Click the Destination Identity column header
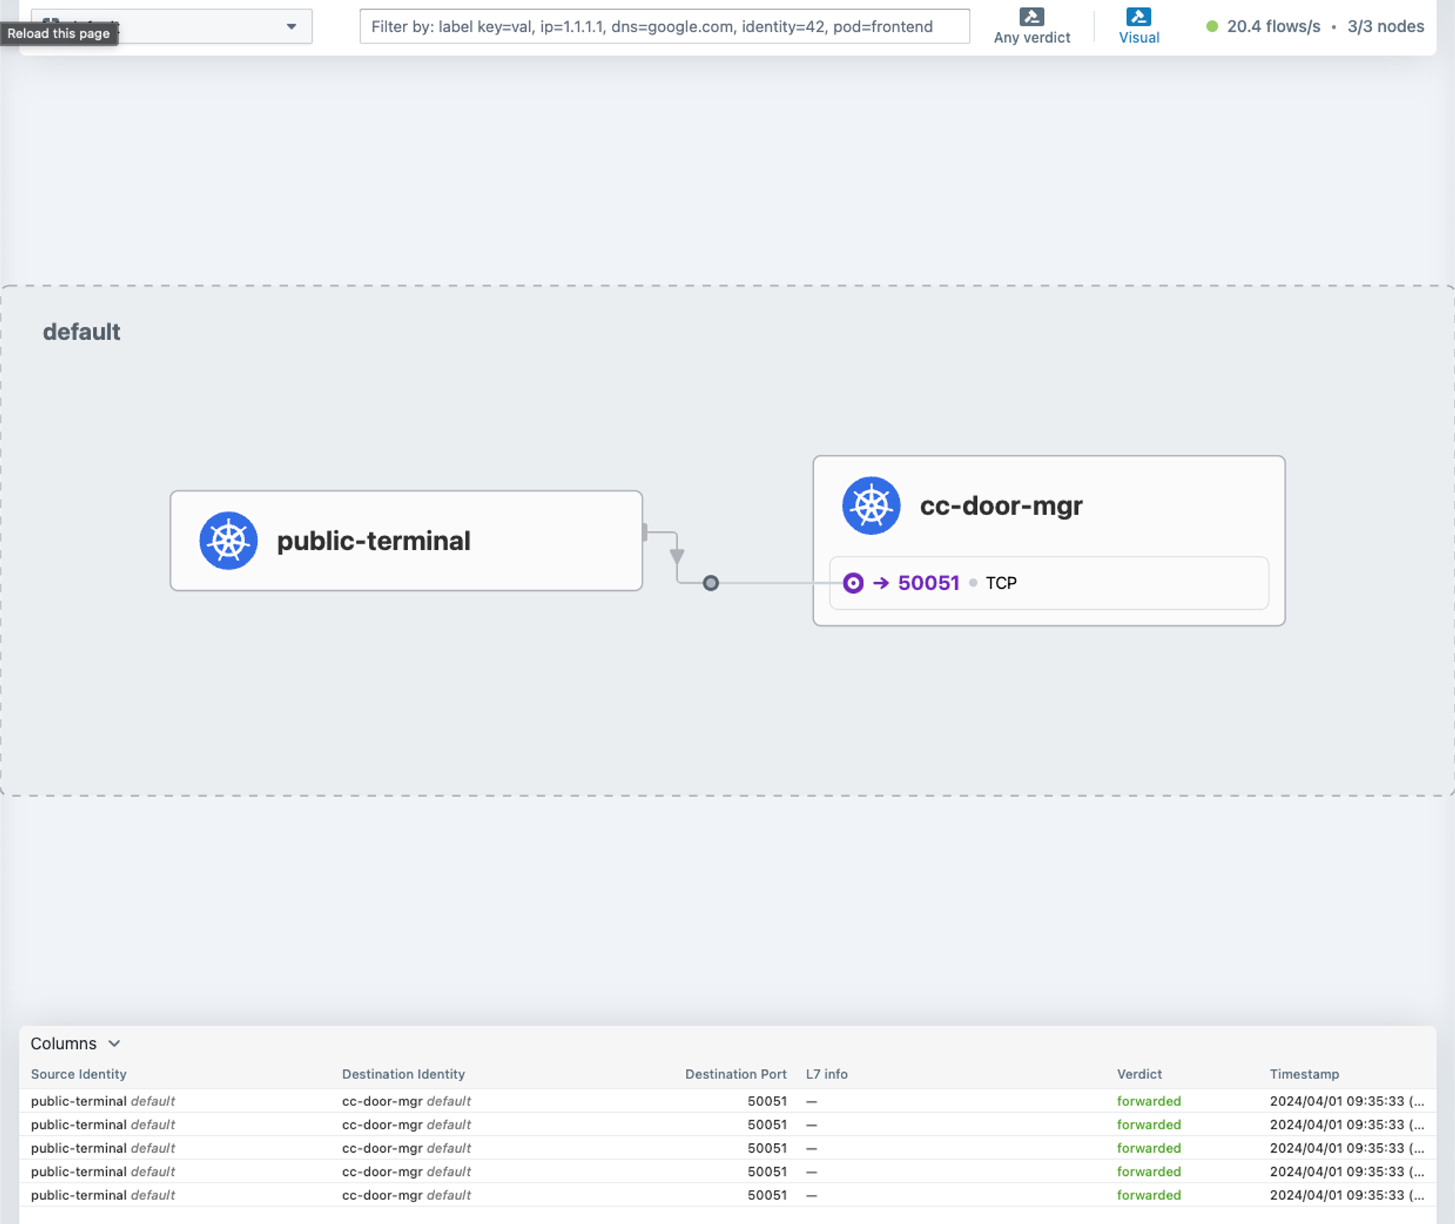 [x=403, y=1074]
